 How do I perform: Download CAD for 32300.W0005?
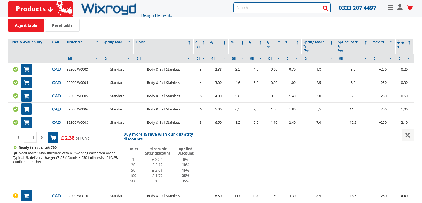point(57,96)
